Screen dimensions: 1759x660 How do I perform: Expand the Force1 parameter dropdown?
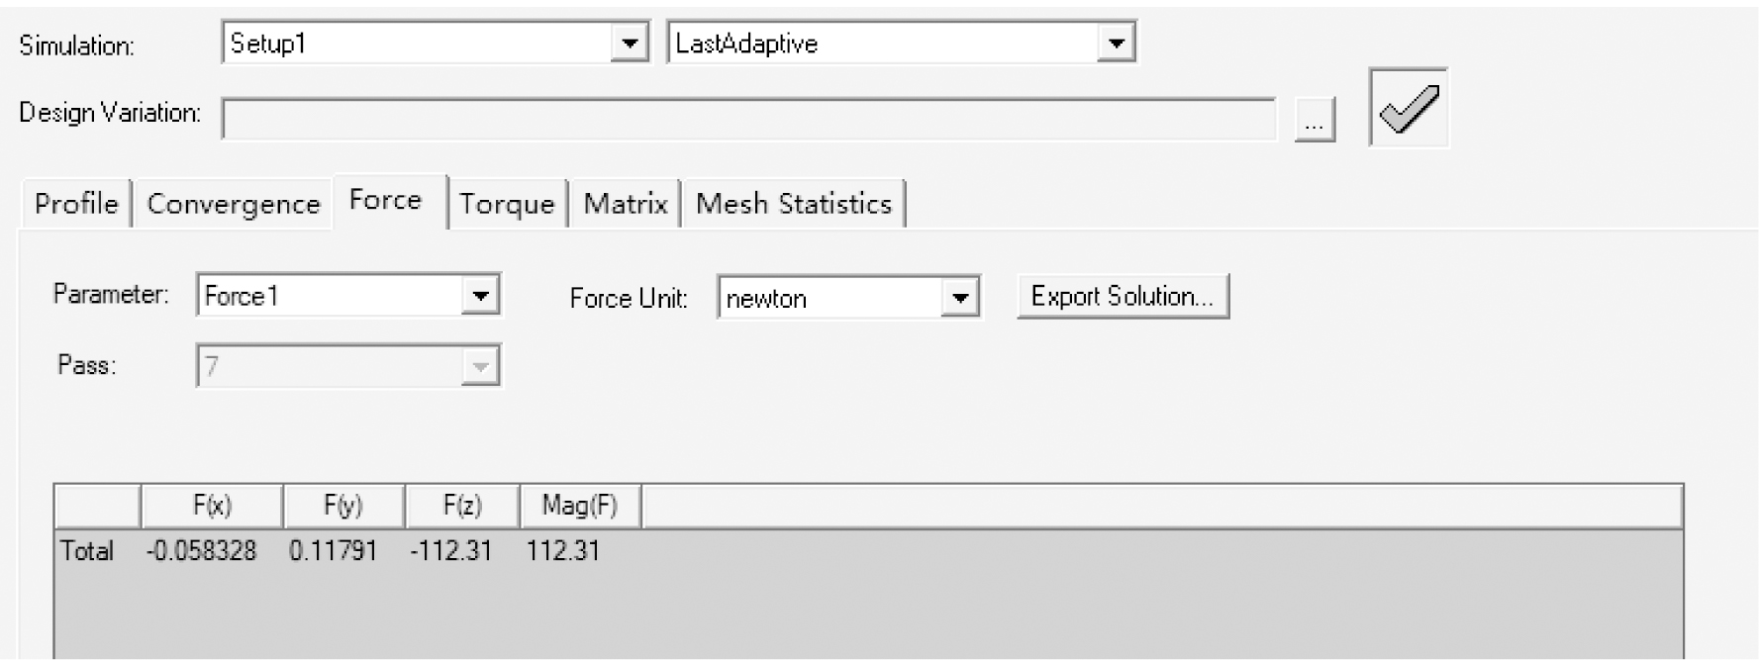tap(480, 296)
